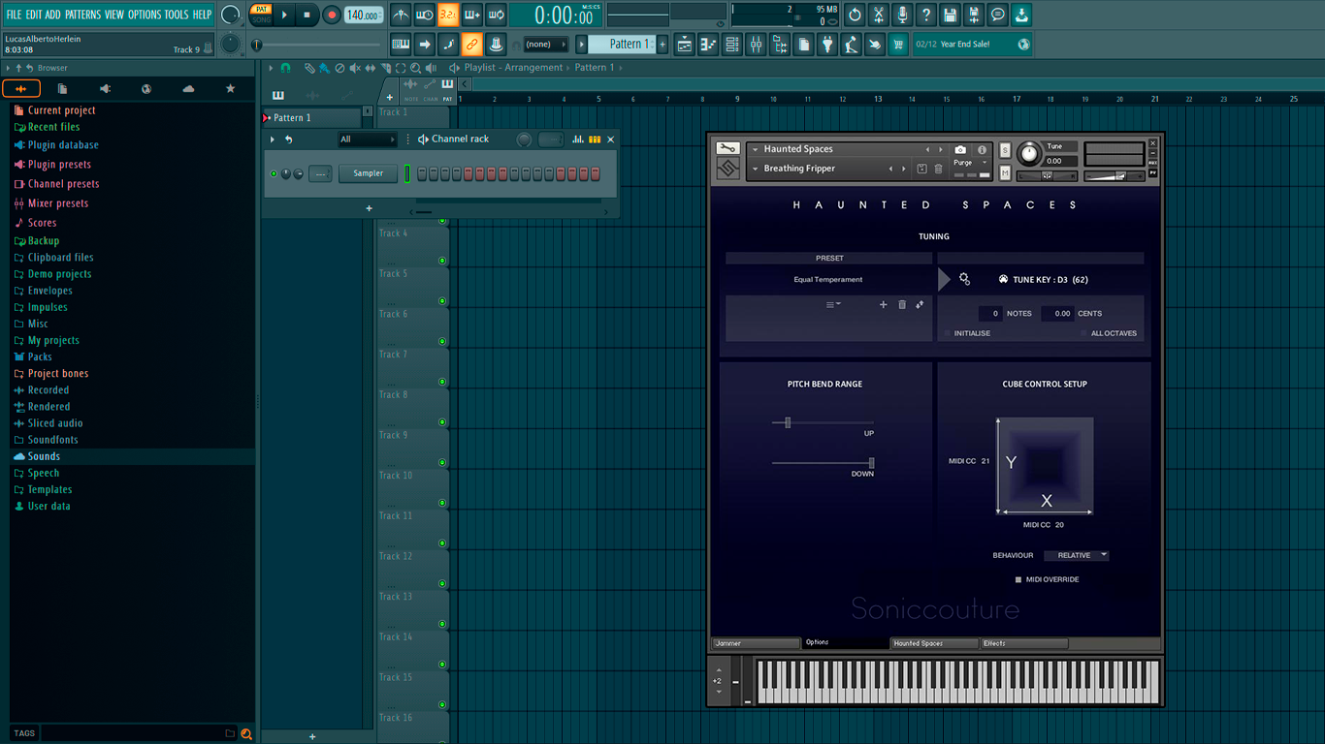Open the (none) snap selector dropdown

point(546,45)
